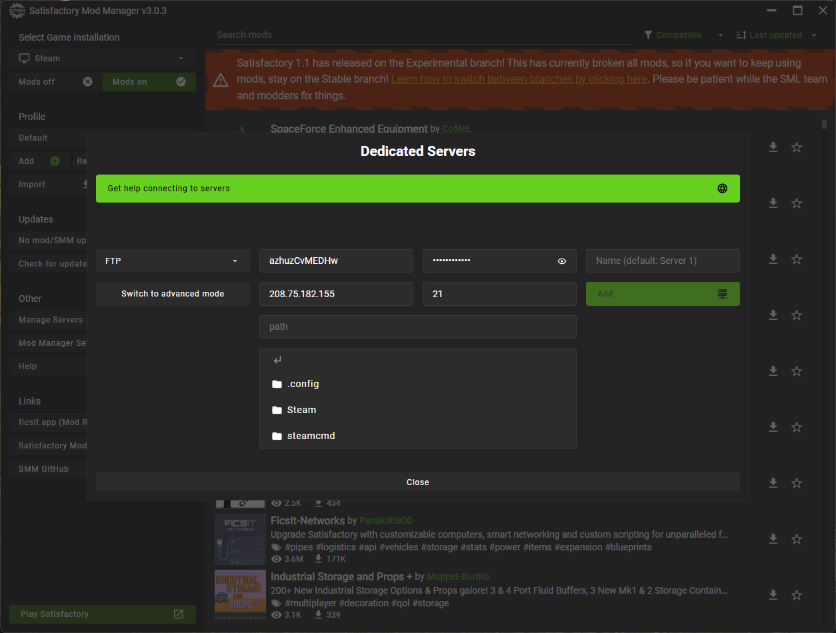This screenshot has width=836, height=633.
Task: Close the Dedicated Servers dialog
Action: pos(417,482)
